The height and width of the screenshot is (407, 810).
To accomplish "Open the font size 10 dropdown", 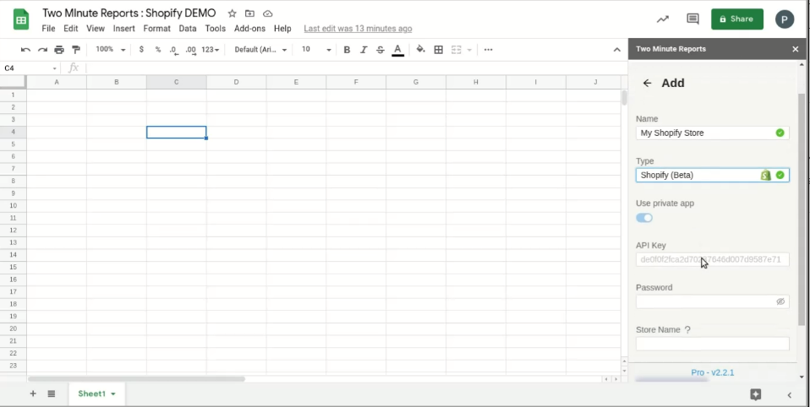I will pos(316,50).
